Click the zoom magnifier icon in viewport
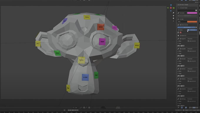200x113 pixels. pos(173,13)
